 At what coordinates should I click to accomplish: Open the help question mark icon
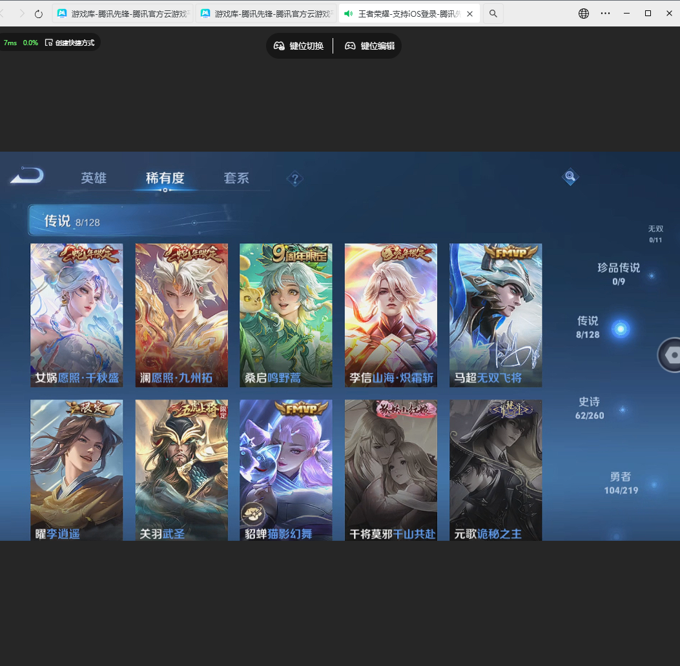click(x=294, y=179)
